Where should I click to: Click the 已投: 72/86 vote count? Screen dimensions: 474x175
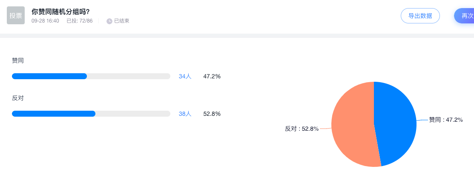pyautogui.click(x=80, y=21)
